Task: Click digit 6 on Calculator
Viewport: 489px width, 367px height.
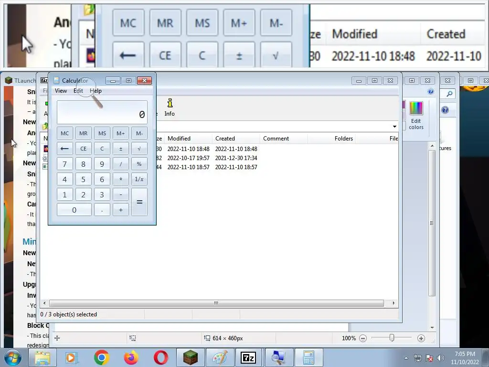Action: 102,179
